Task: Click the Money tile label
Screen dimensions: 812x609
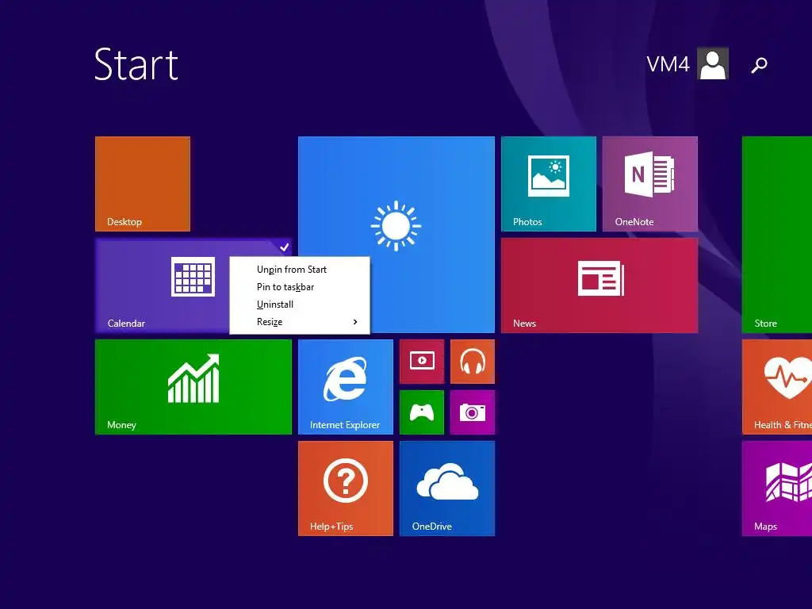Action: (121, 425)
